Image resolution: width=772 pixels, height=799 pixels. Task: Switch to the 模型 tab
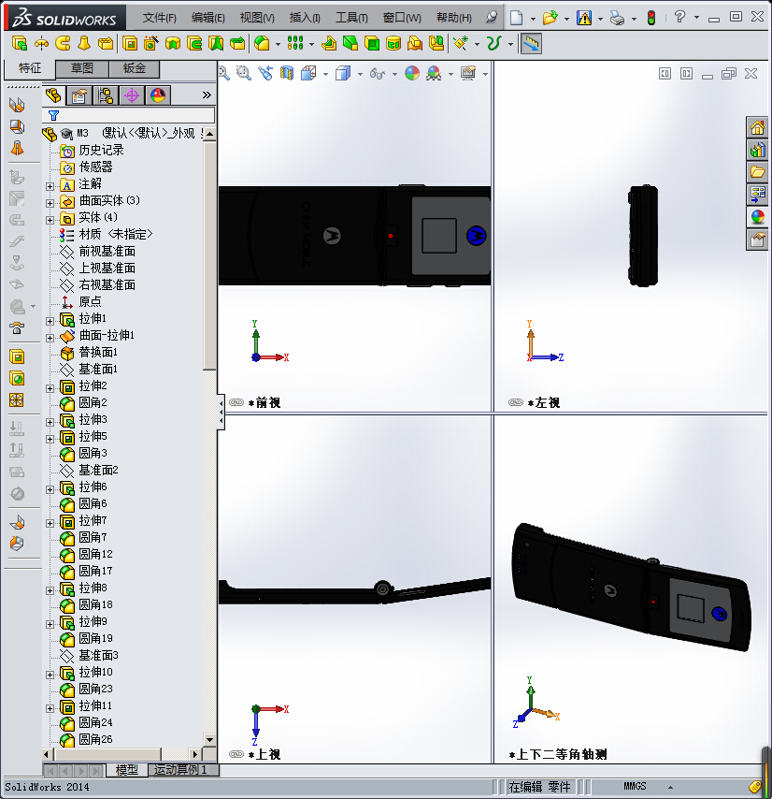pyautogui.click(x=127, y=769)
